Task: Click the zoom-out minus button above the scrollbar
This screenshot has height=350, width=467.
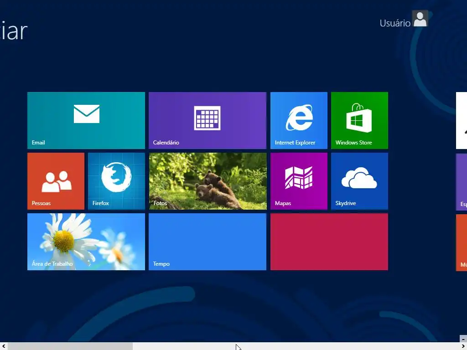Action: (x=463, y=339)
